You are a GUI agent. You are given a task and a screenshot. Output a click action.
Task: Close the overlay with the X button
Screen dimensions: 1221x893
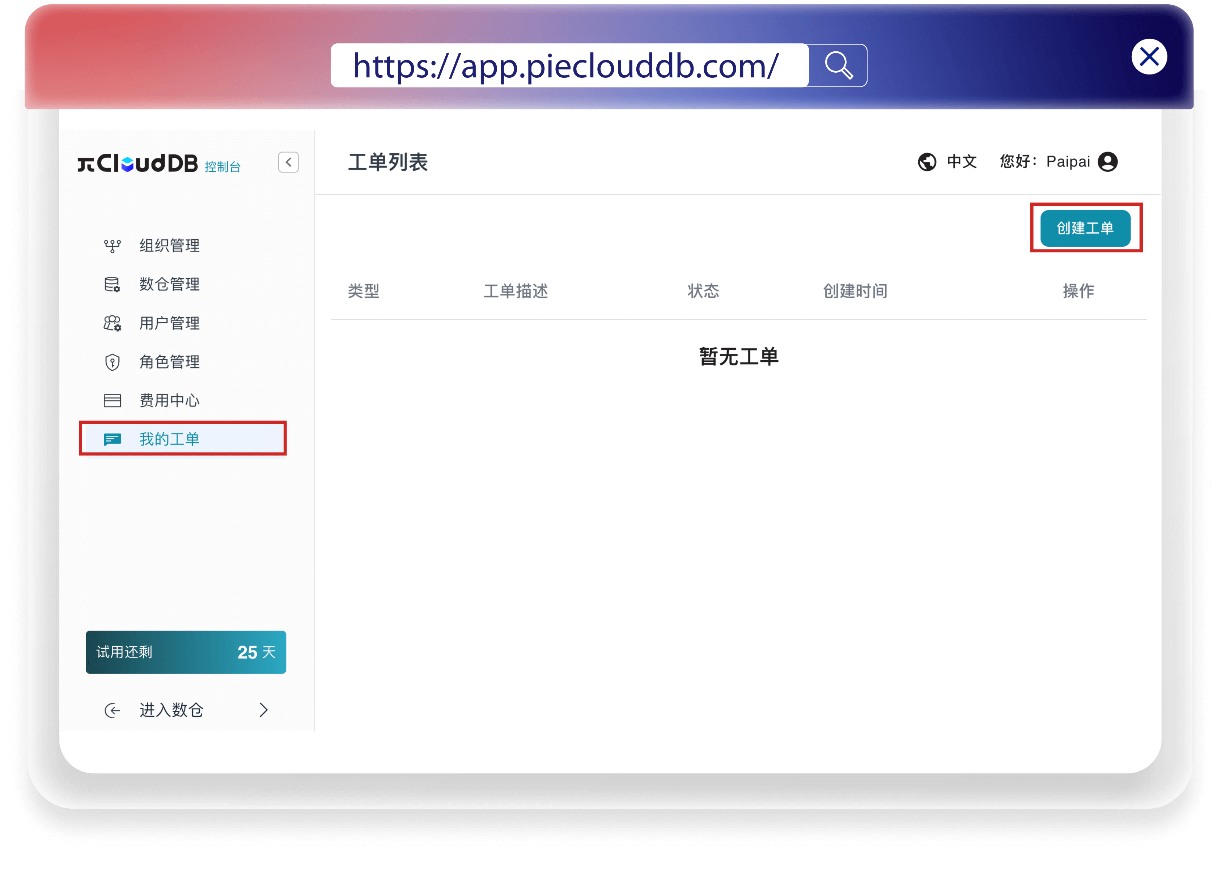click(x=1149, y=57)
